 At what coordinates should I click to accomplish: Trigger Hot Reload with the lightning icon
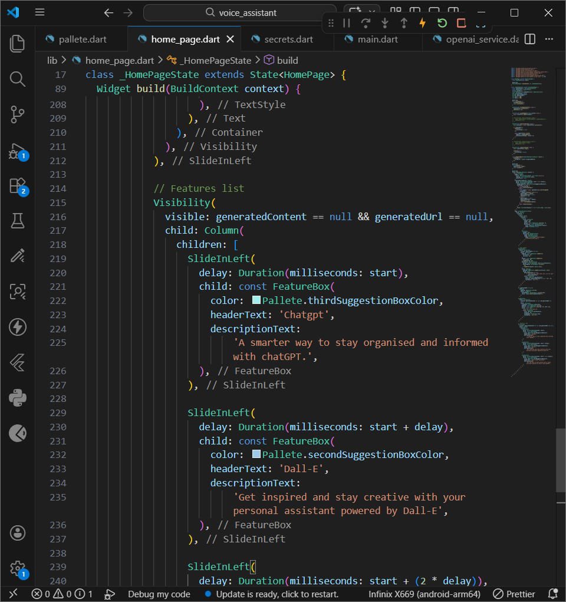tap(423, 23)
